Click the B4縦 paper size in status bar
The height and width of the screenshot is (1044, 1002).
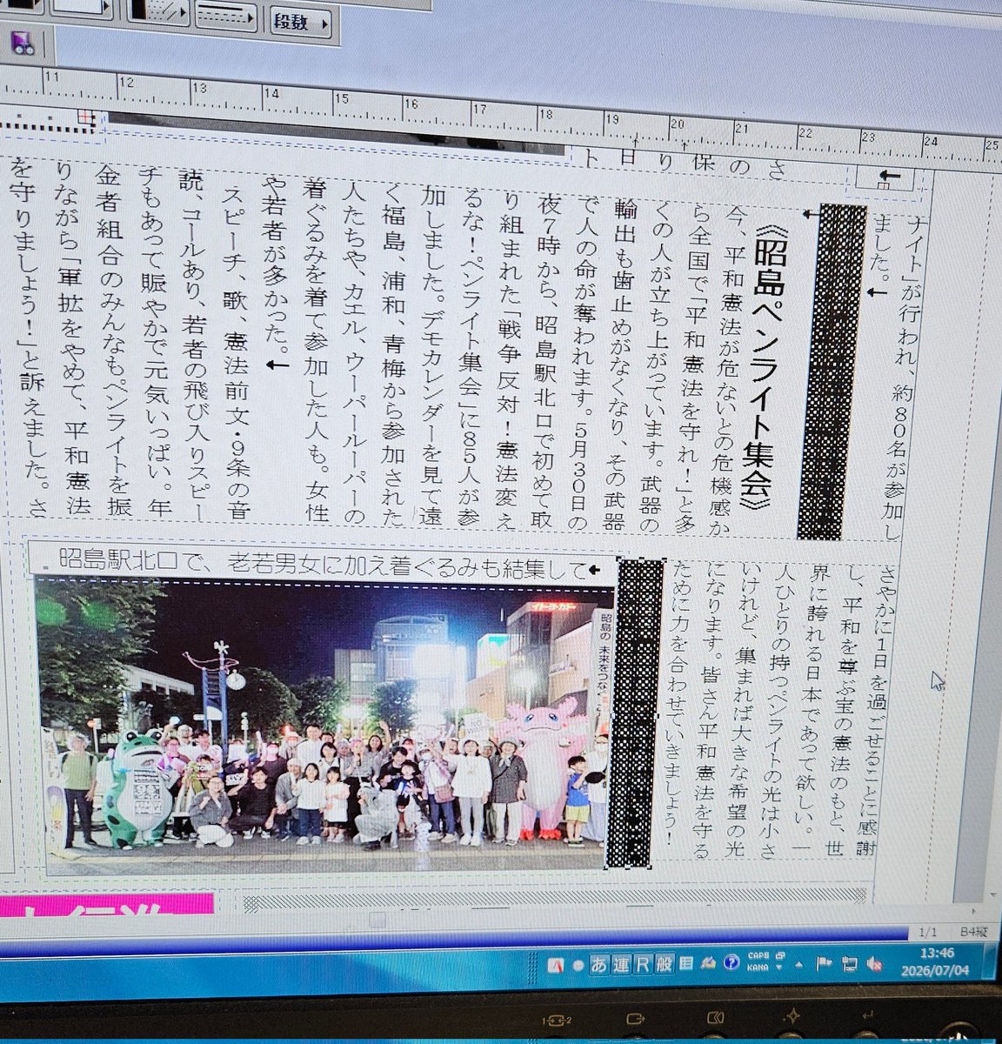[973, 933]
